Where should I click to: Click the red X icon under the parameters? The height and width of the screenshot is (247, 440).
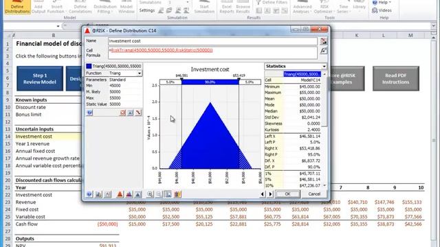[122, 113]
